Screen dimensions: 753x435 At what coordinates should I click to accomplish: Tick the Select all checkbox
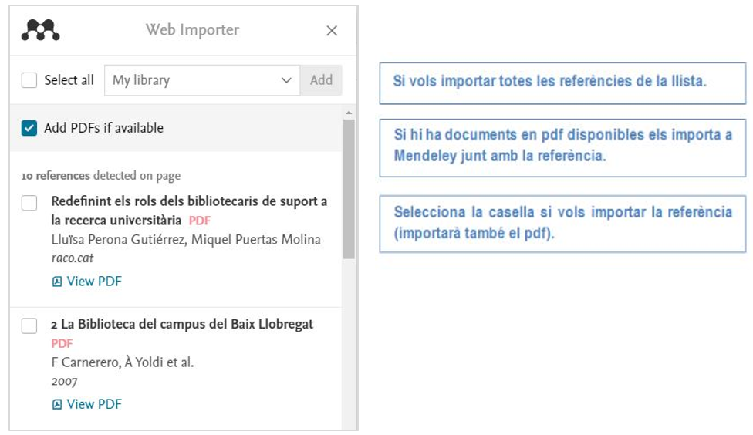pos(29,80)
